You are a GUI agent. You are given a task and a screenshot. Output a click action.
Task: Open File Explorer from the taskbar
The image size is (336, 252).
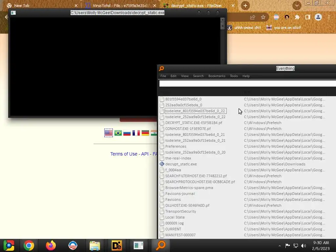95,245
